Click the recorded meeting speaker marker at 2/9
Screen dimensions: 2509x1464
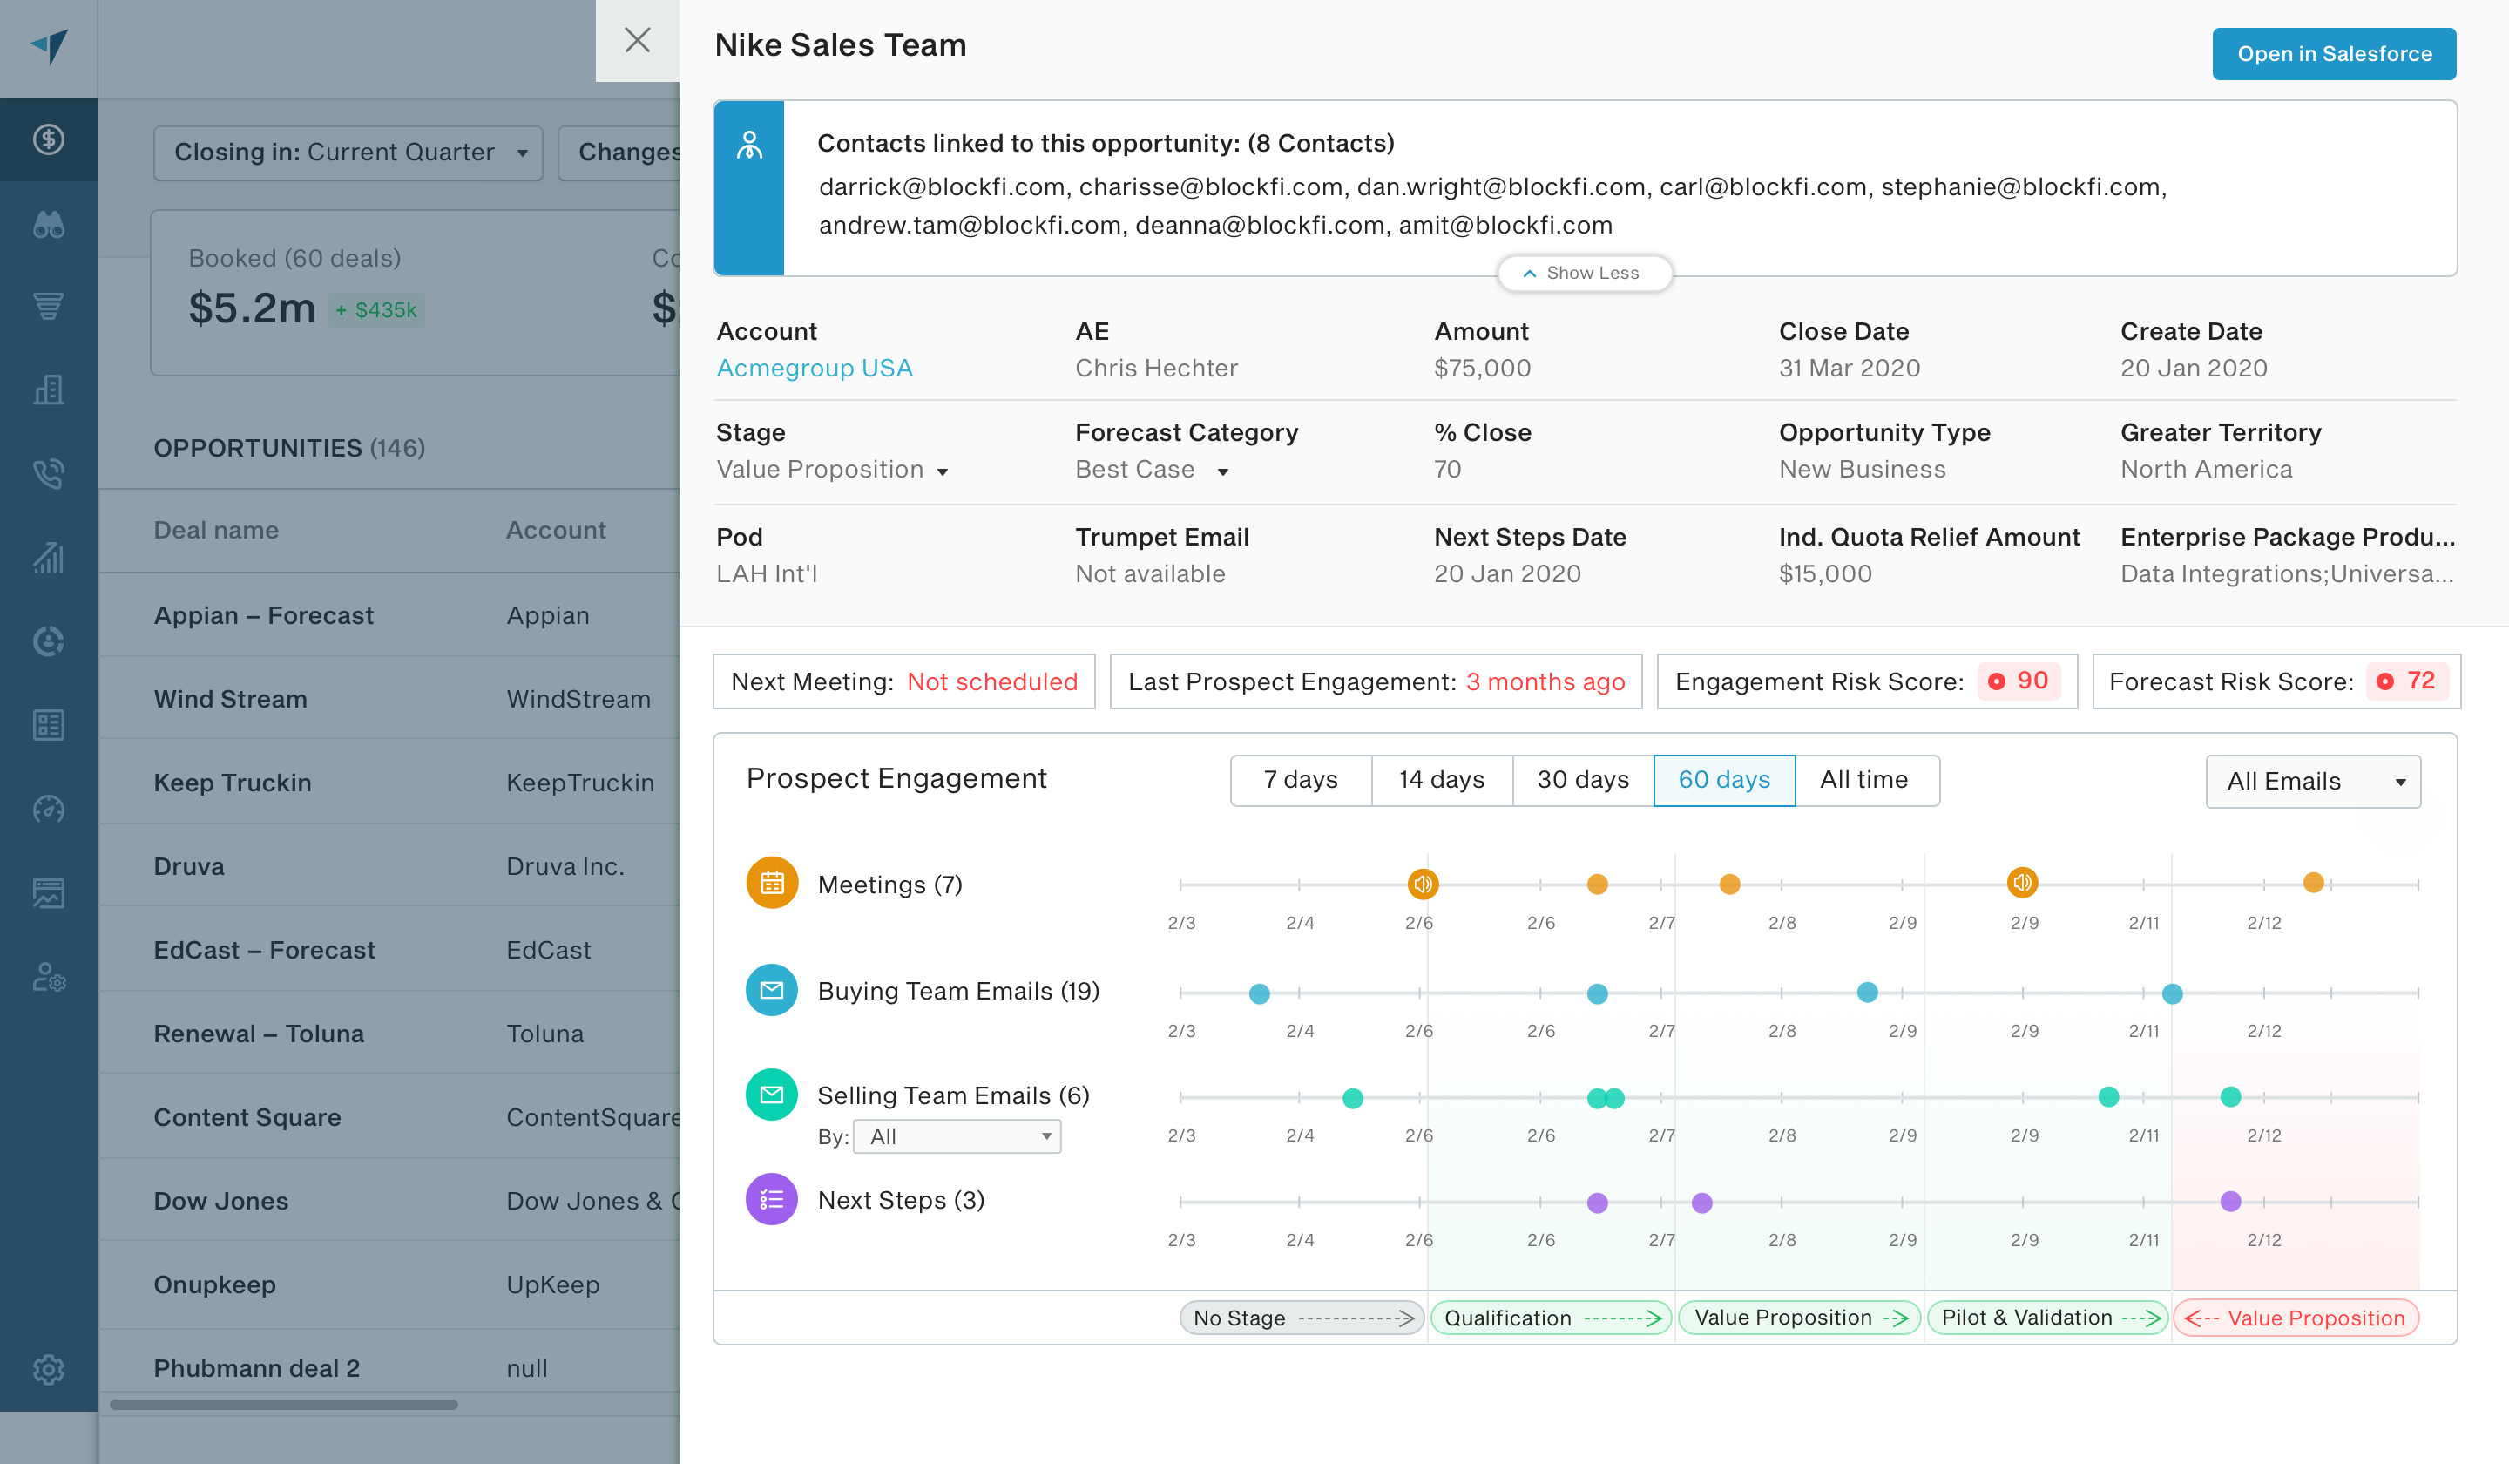pyautogui.click(x=2022, y=883)
